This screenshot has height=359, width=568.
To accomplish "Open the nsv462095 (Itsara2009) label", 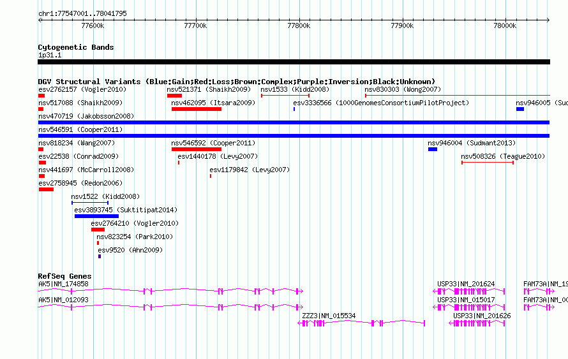I will coord(213,103).
